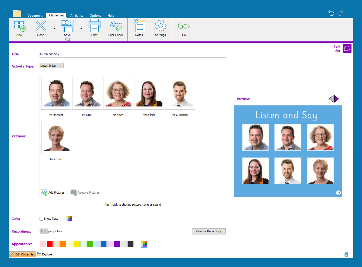Click the Print icon
The image size is (362, 267).
[94, 26]
